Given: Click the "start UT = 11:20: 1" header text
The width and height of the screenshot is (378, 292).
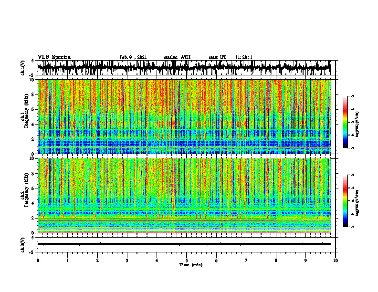Looking at the screenshot, I should (x=231, y=57).
